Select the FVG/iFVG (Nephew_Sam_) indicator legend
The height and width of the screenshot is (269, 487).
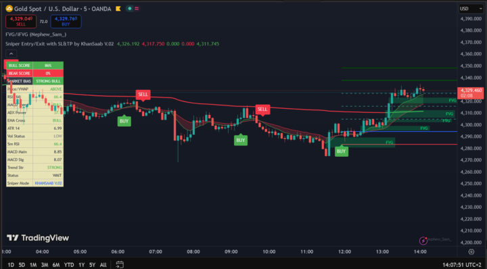coord(36,34)
